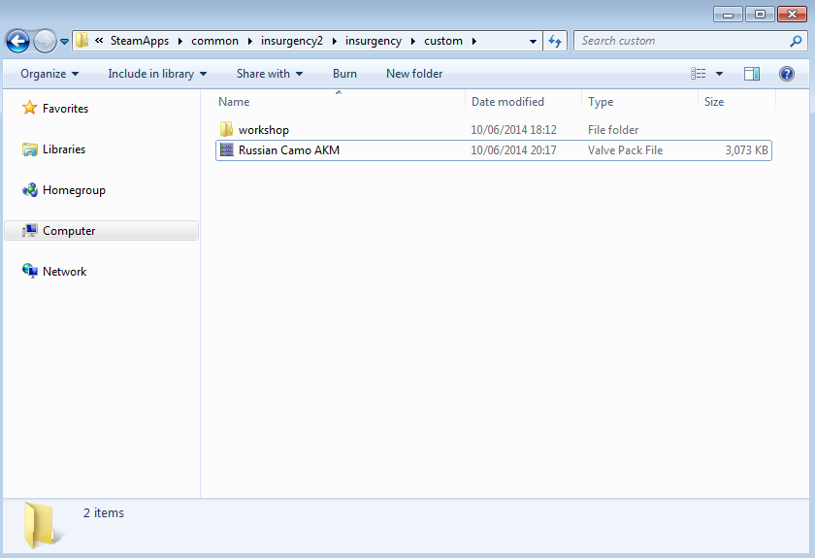Change your view icon button
Image resolution: width=815 pixels, height=558 pixels.
point(698,74)
